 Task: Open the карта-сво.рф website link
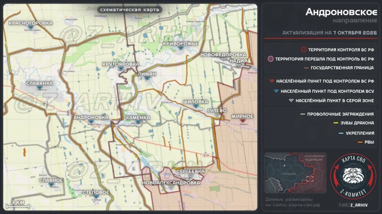pos(304,205)
